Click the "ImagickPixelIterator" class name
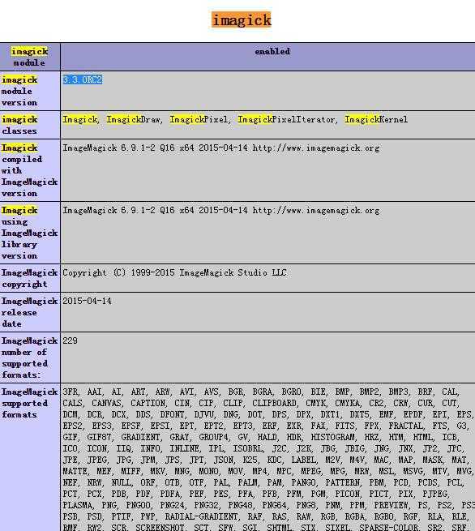This screenshot has width=475, height=531. [286, 119]
